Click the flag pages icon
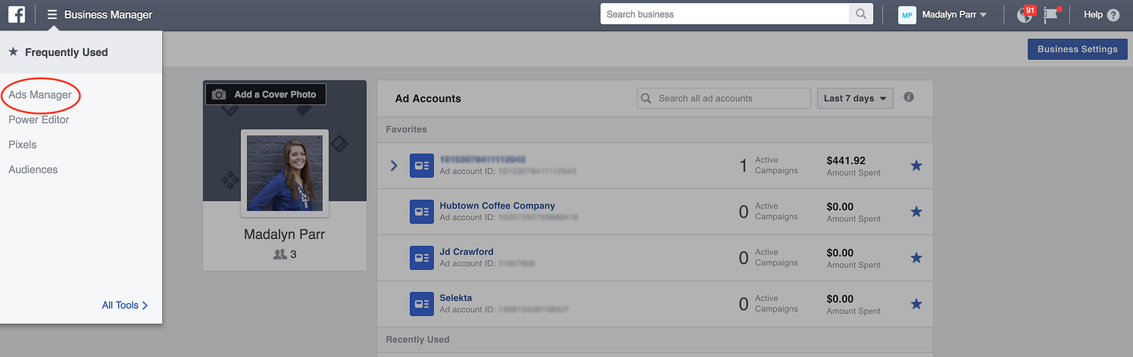 click(x=1051, y=15)
